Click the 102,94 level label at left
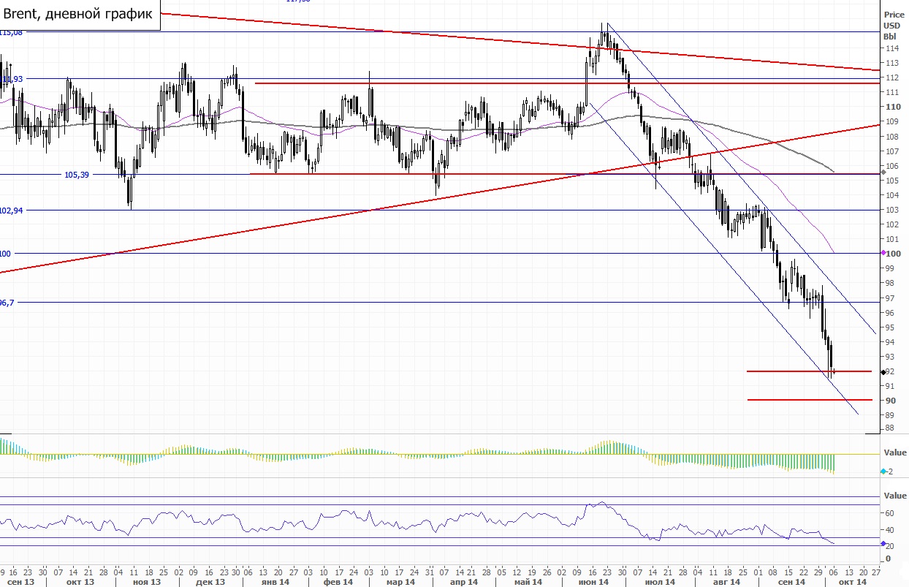The height and width of the screenshot is (587, 909). 12,210
